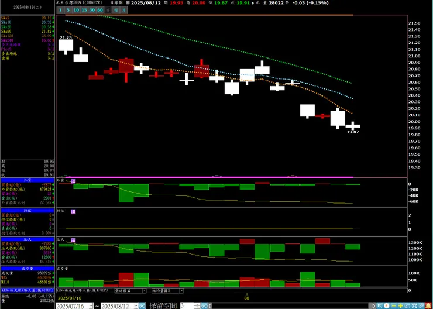Click the GO button next to the date range
This screenshot has width=433, height=309.
tap(142, 305)
